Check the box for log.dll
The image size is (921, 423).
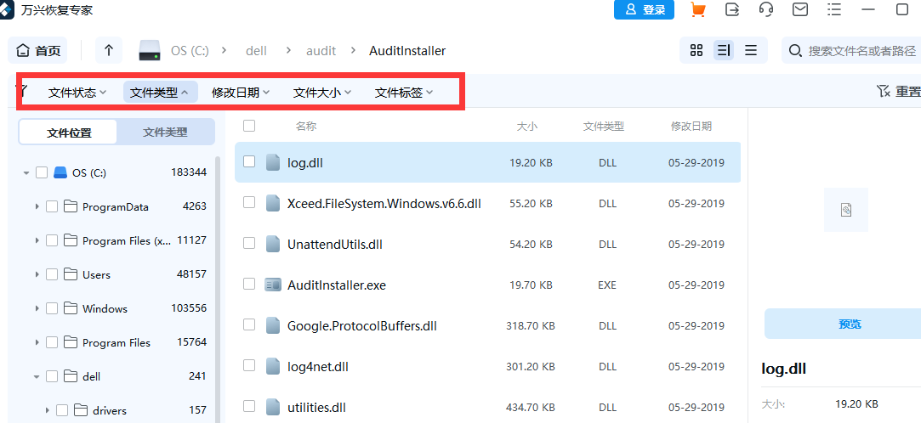pos(249,161)
